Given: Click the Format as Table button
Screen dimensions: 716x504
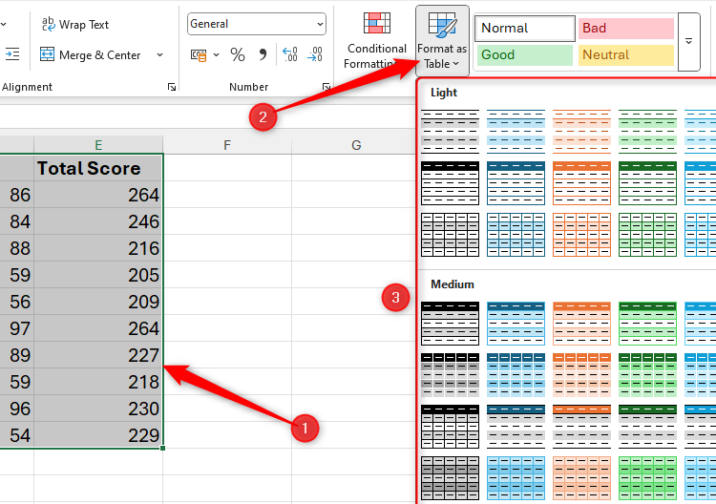Looking at the screenshot, I should pos(442,41).
